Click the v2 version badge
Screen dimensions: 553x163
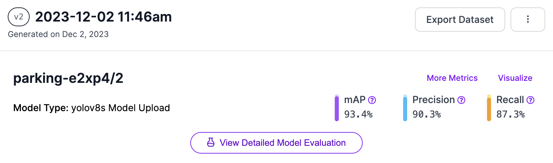pos(19,17)
